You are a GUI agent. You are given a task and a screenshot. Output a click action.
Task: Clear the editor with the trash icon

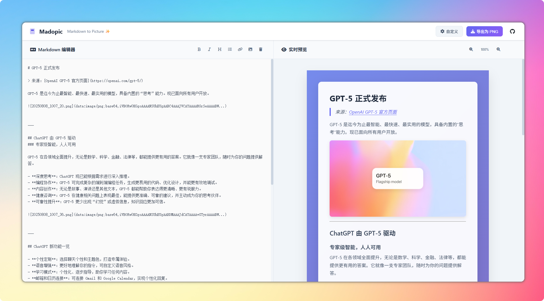click(260, 49)
